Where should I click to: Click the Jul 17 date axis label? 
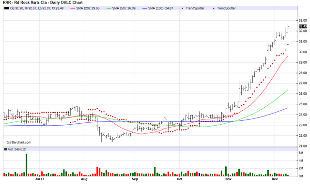[40, 179]
